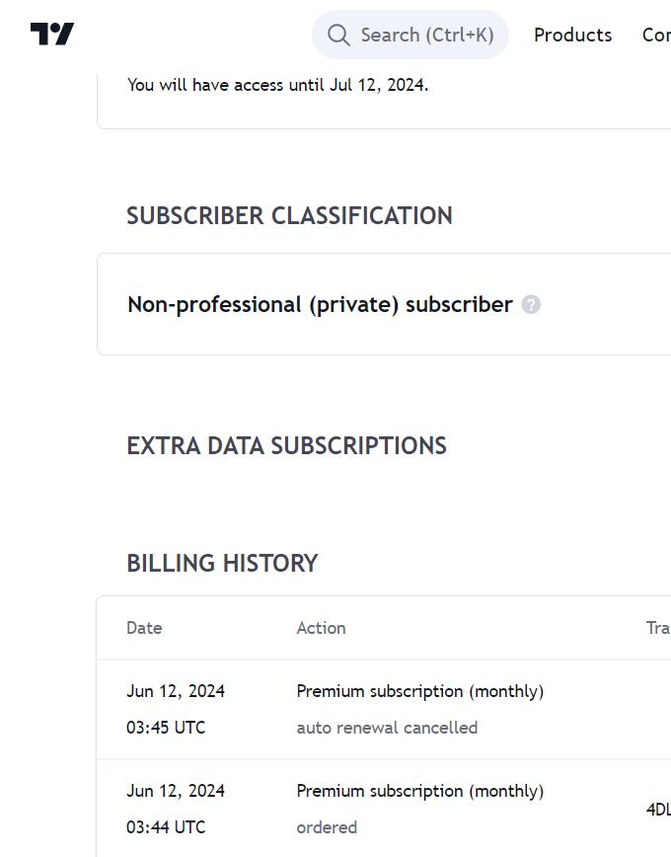The width and height of the screenshot is (671, 857).
Task: Click the Action column header
Action: (x=322, y=628)
